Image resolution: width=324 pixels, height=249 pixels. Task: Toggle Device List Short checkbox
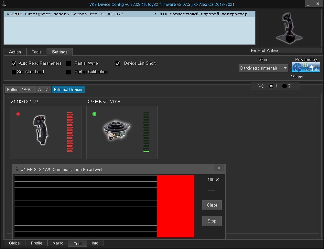(118, 63)
